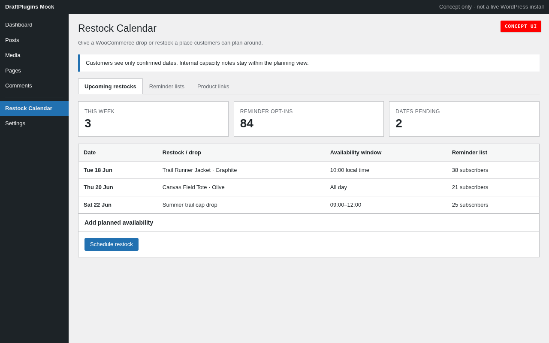549x343 pixels.
Task: Click Summer trail cap drop entry
Action: tap(190, 205)
